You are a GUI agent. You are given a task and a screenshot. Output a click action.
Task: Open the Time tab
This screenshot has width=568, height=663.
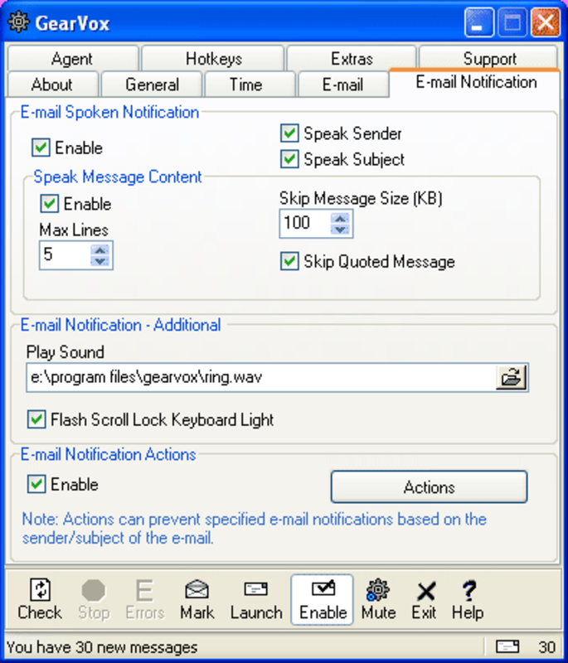[250, 85]
